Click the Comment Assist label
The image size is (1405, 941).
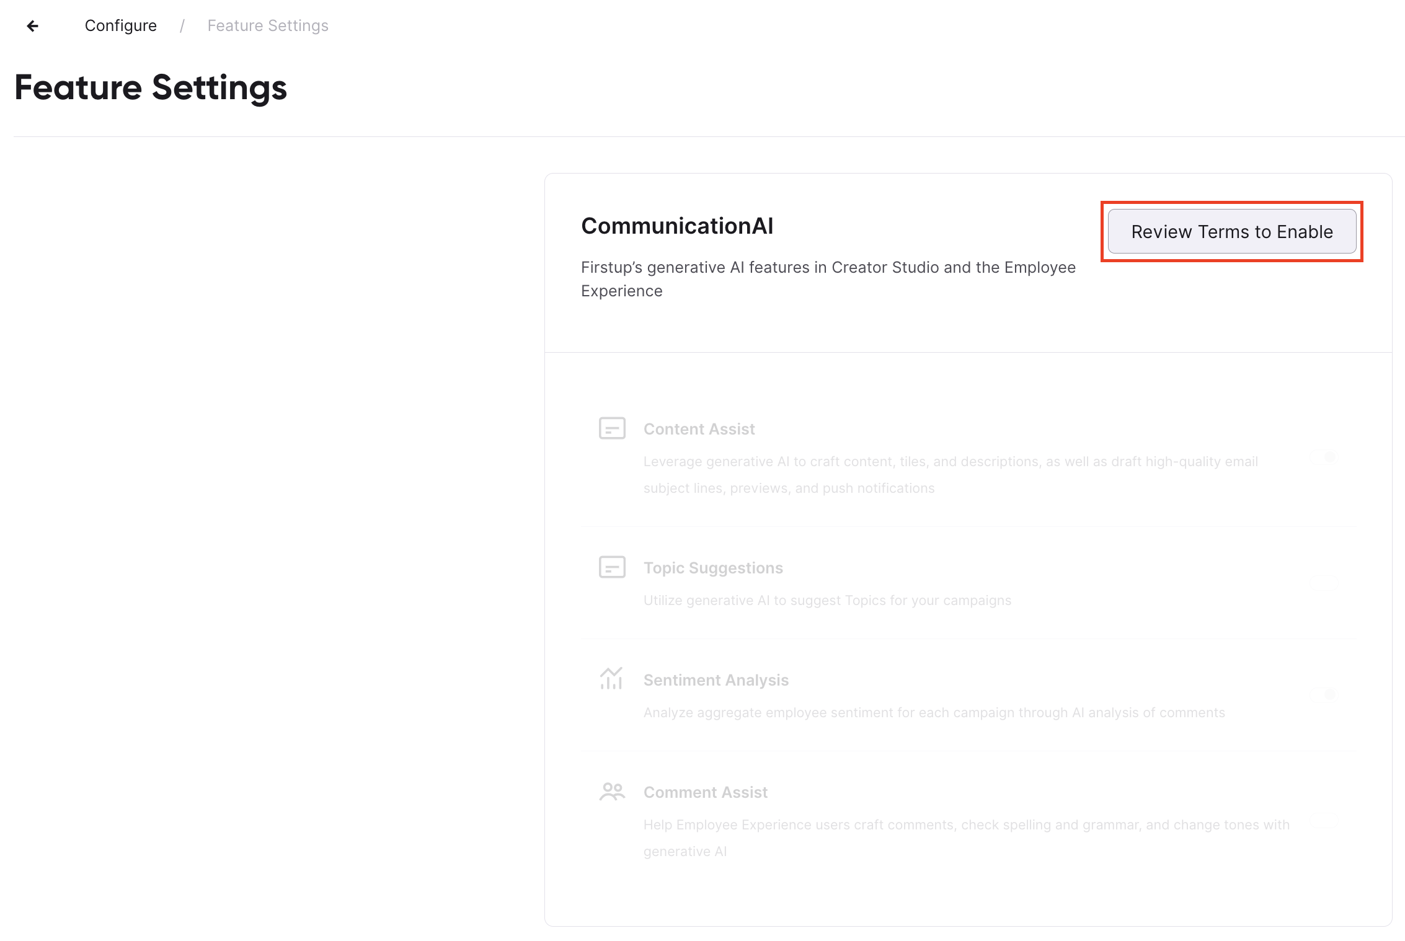click(706, 792)
